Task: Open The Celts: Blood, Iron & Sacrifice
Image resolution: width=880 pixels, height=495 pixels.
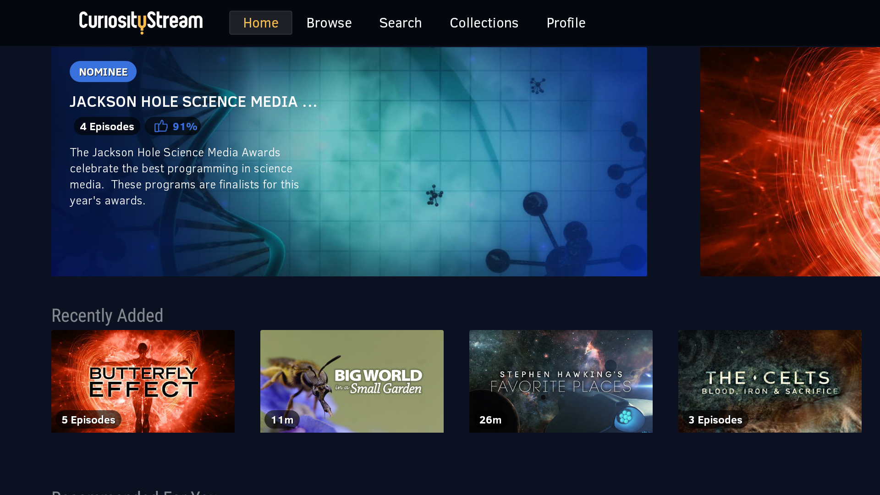Action: tap(770, 381)
